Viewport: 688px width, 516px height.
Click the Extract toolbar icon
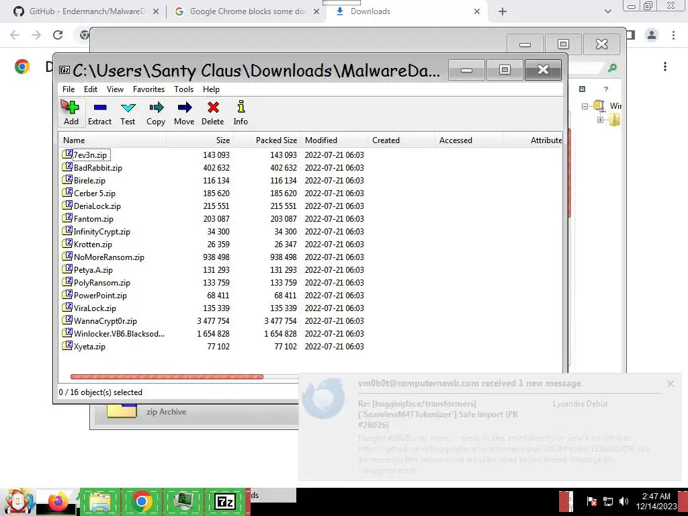point(99,112)
